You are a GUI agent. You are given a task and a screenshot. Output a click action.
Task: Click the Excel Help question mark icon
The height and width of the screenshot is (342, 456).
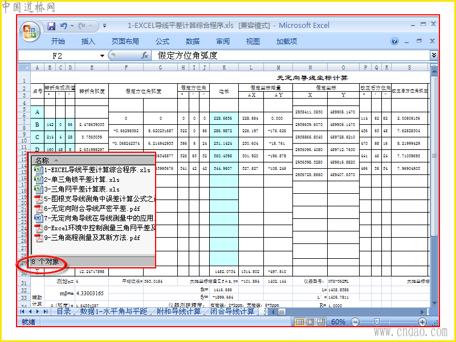click(x=394, y=41)
